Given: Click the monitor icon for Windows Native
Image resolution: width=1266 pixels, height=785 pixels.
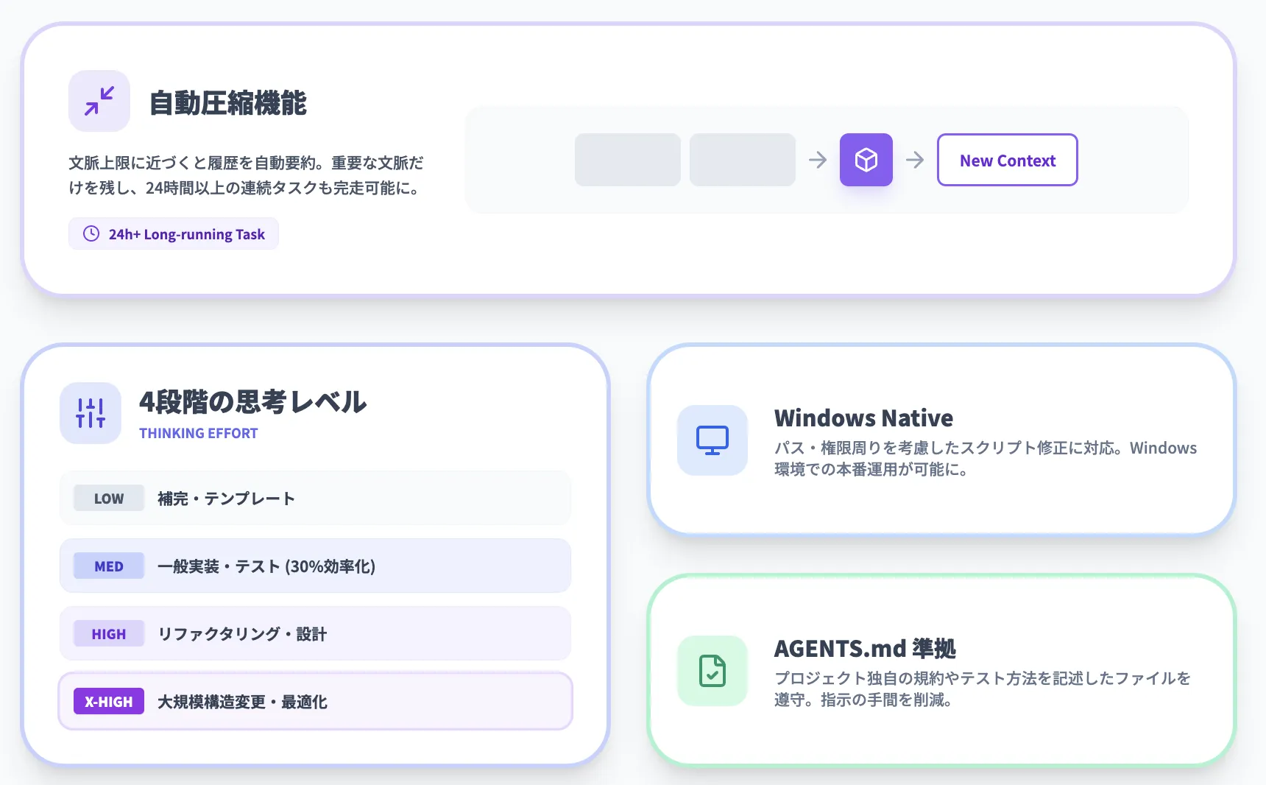Looking at the screenshot, I should point(712,440).
